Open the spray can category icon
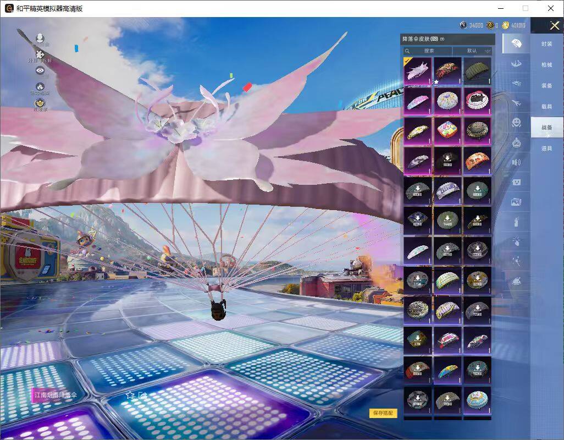Screen dimensions: 564x440 point(516,222)
